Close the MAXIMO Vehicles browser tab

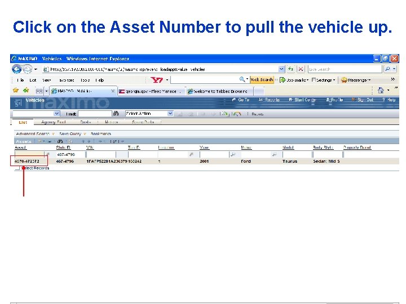[113, 91]
